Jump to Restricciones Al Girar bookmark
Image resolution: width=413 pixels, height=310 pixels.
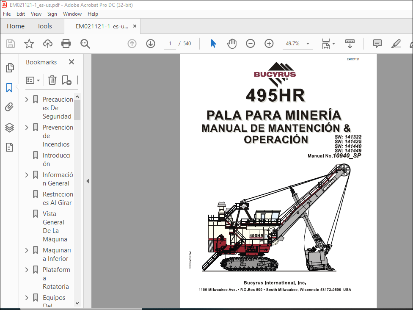point(58,199)
